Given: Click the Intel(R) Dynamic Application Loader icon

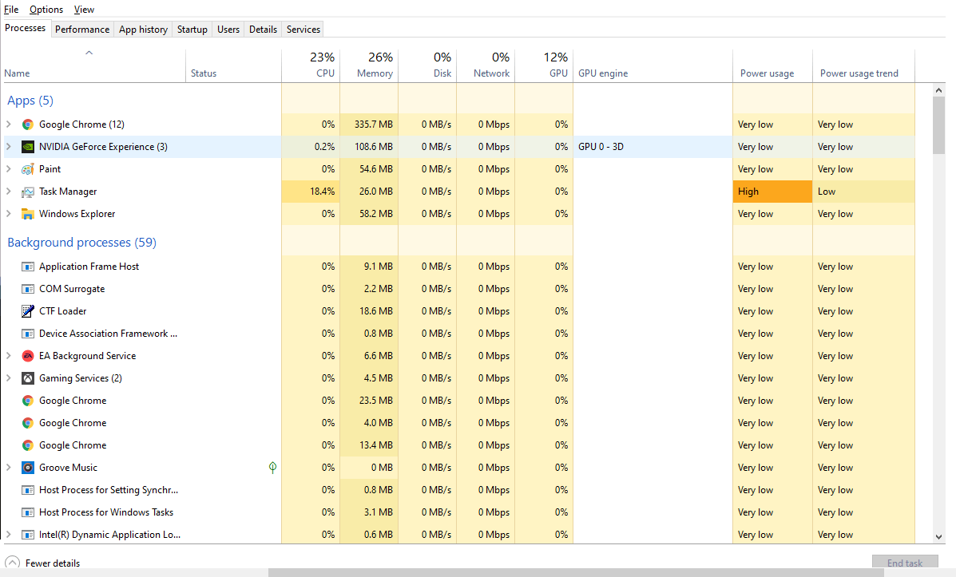Looking at the screenshot, I should pos(27,535).
